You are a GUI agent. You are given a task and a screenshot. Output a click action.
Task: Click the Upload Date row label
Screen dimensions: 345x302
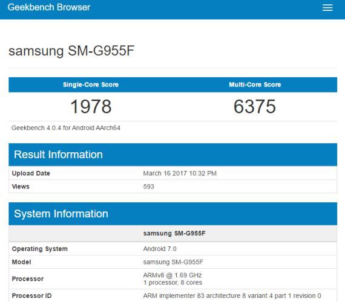(31, 173)
